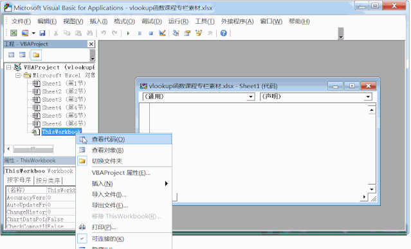Viewport: 411px width, 249px height.
Task: Click the project panel horizontal scrollbar thumb
Action: pos(33,149)
